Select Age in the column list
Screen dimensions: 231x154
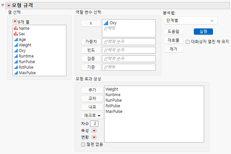(22, 40)
